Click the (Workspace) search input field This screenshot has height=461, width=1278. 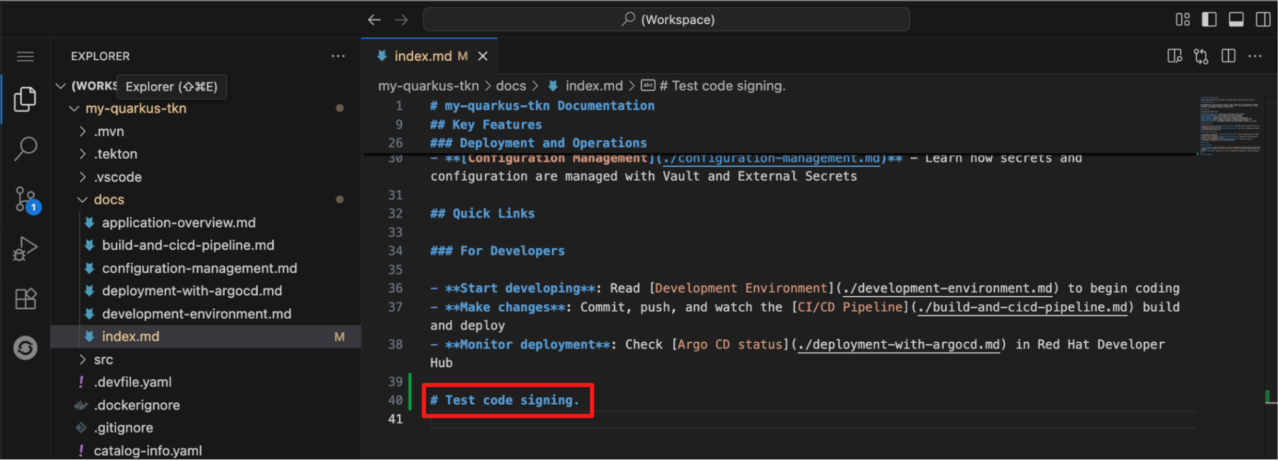[x=666, y=20]
